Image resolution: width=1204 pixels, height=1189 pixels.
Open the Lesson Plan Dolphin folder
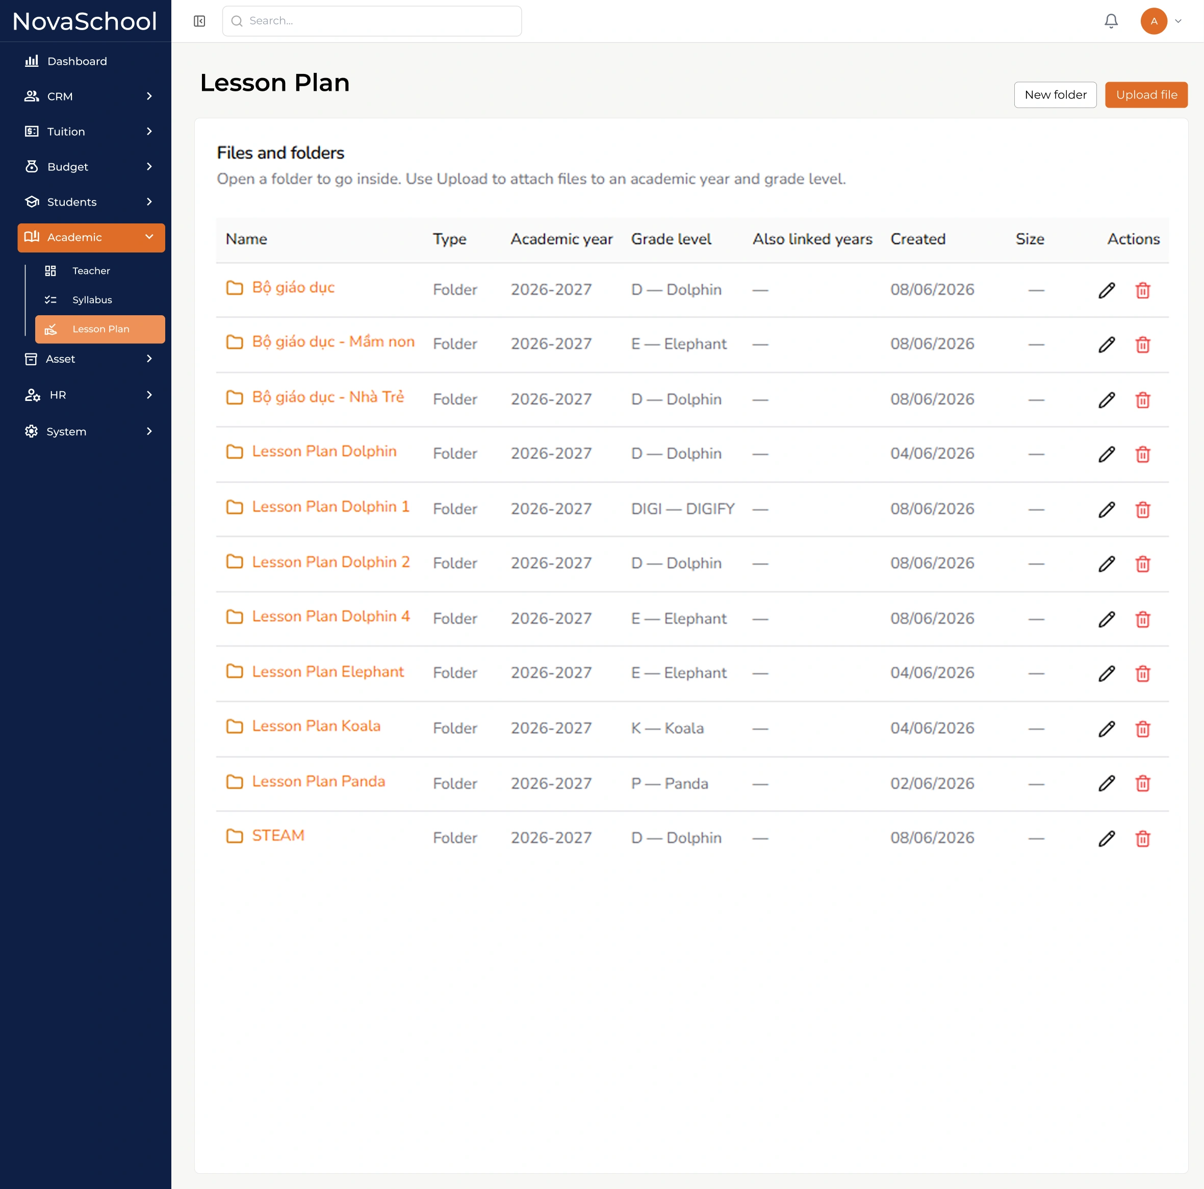(324, 451)
